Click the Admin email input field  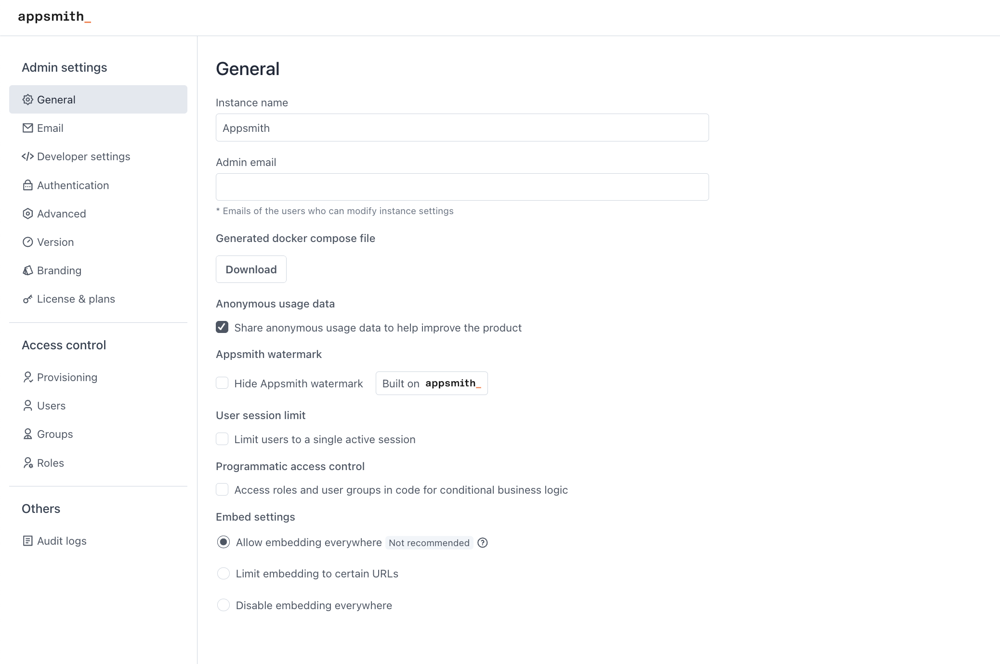click(x=461, y=187)
